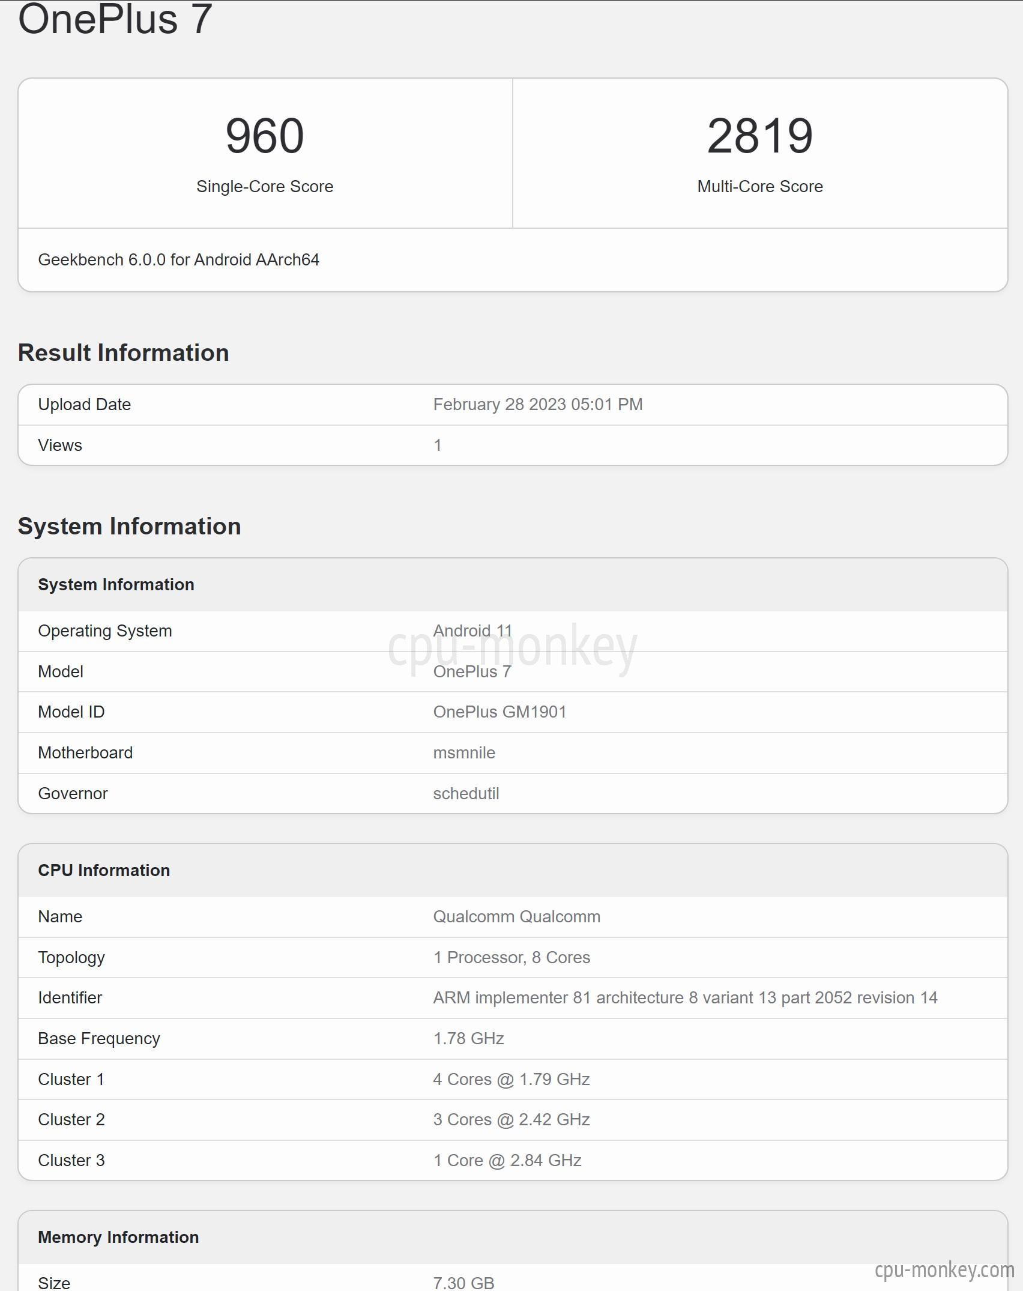Click the memory Size label

pyautogui.click(x=54, y=1284)
